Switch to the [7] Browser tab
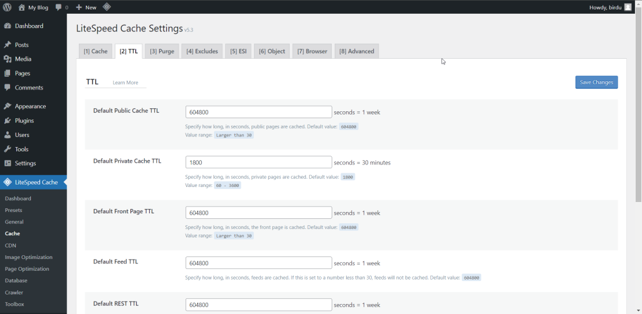The image size is (642, 314). 312,51
